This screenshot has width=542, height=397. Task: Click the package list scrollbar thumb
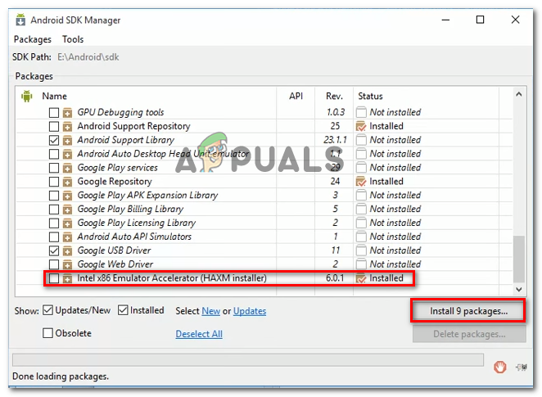click(x=519, y=259)
